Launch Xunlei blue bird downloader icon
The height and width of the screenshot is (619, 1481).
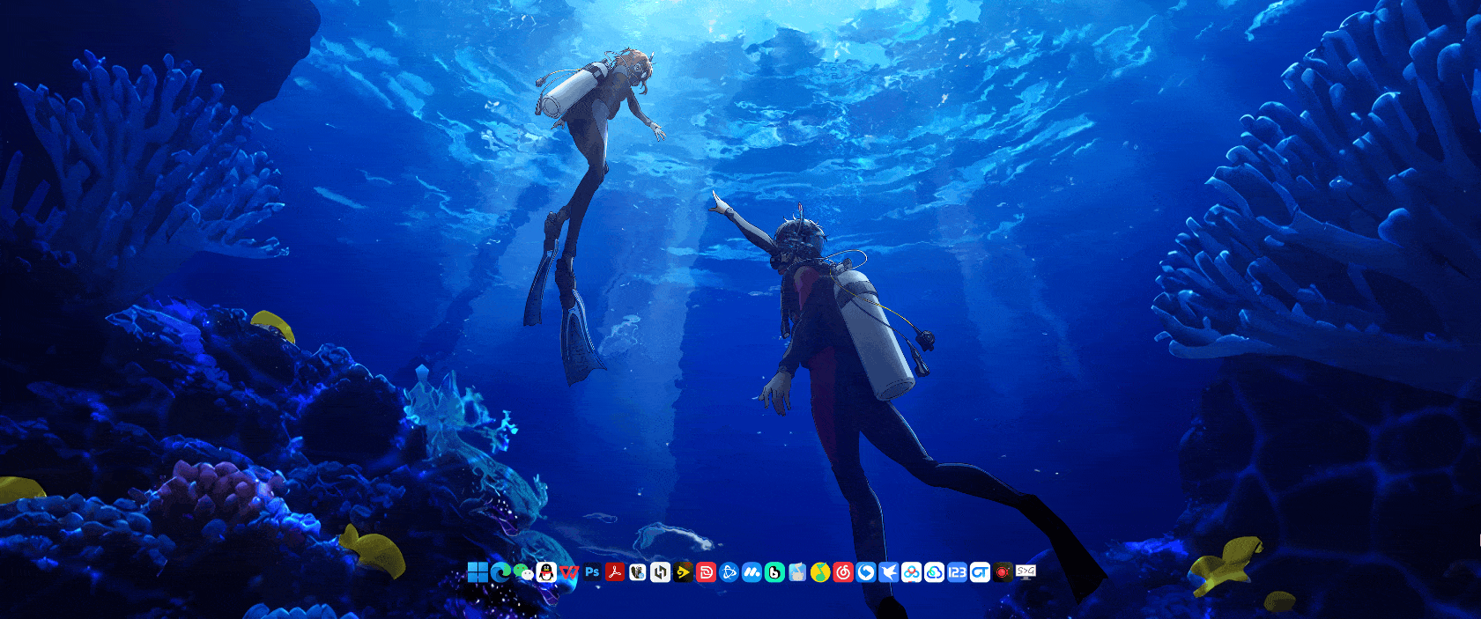point(888,572)
